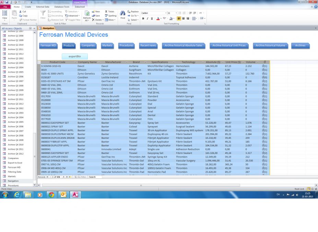318x232 pixels.
Task: Click the Save record icon in Records
Action: (93, 16)
